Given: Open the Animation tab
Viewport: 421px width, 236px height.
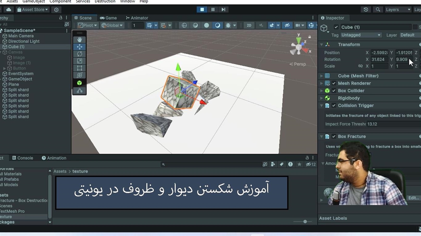Looking at the screenshot, I should tap(54, 158).
